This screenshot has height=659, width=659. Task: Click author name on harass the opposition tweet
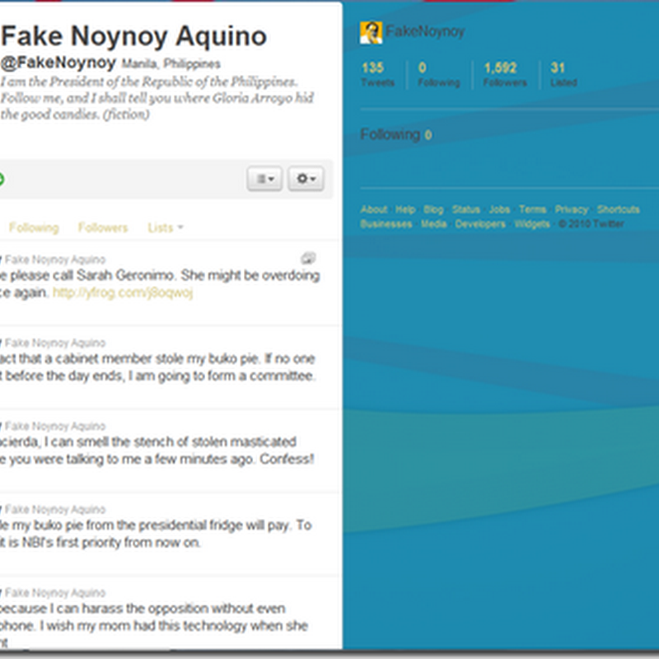pos(54,592)
